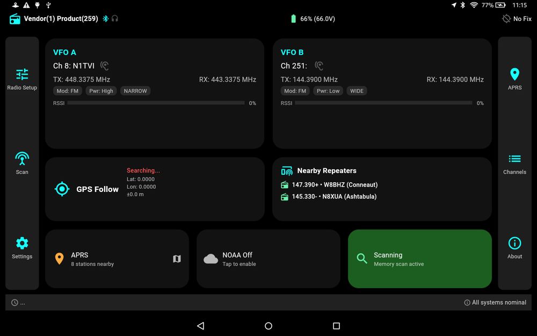Toggle VFO B WIDE bandwidth chip
This screenshot has height=336, width=537.
pyautogui.click(x=357, y=91)
